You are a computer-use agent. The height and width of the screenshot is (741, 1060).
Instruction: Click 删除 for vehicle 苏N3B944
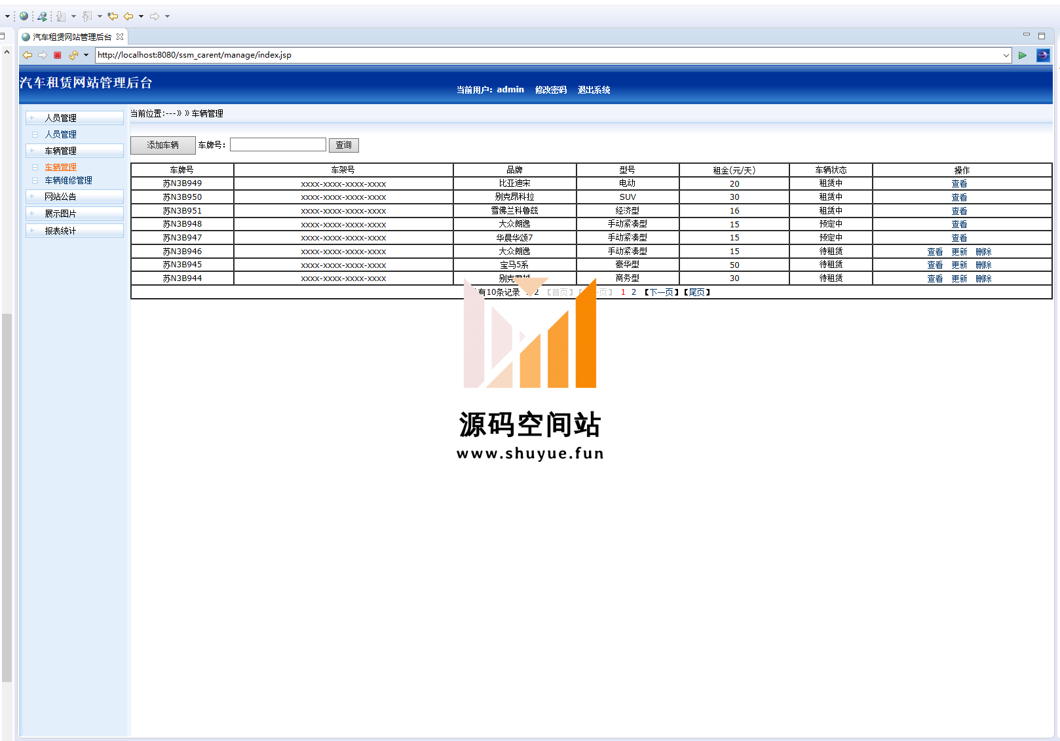[x=983, y=278]
